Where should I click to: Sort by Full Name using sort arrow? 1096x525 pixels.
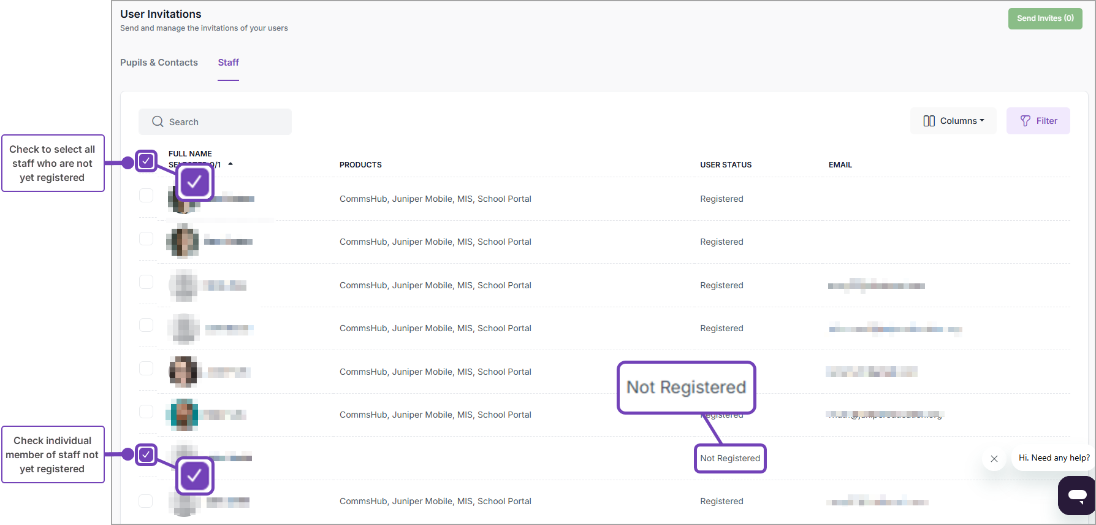[230, 164]
